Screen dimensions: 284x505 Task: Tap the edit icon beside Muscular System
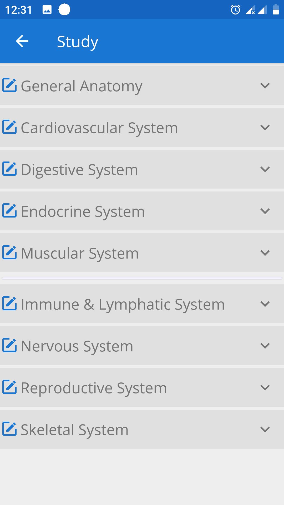(10, 252)
